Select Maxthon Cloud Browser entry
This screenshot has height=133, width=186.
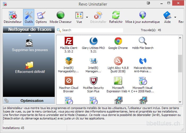69,85
